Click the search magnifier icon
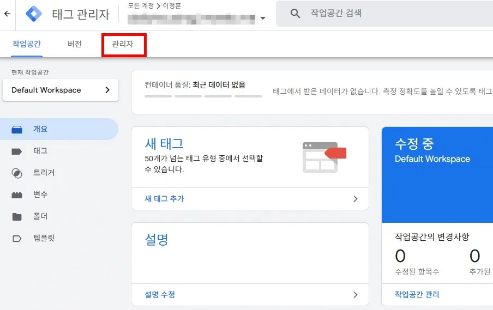 click(x=296, y=14)
